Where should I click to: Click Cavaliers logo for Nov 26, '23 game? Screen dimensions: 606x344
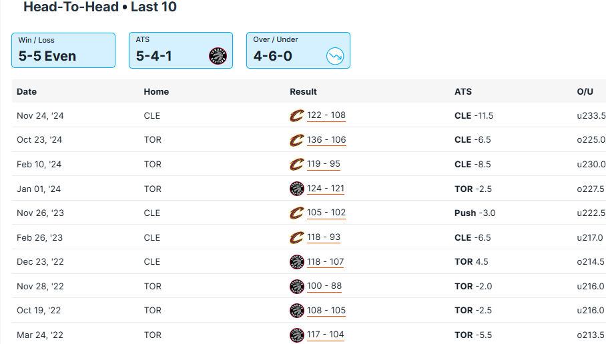point(296,213)
